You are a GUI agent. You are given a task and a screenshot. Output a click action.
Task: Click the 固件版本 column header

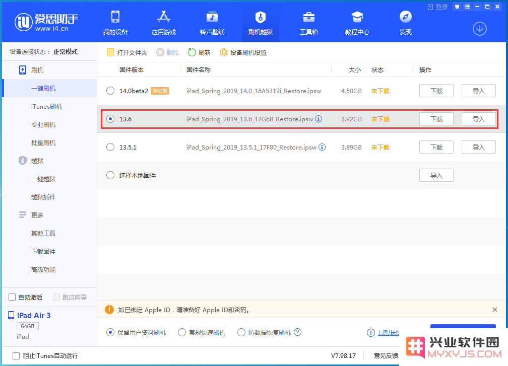coord(132,69)
